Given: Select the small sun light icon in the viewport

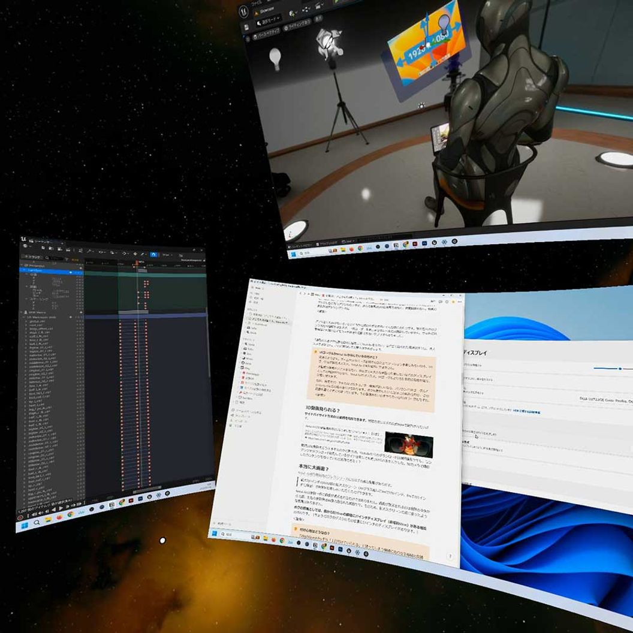Looking at the screenshot, I should (421, 106).
